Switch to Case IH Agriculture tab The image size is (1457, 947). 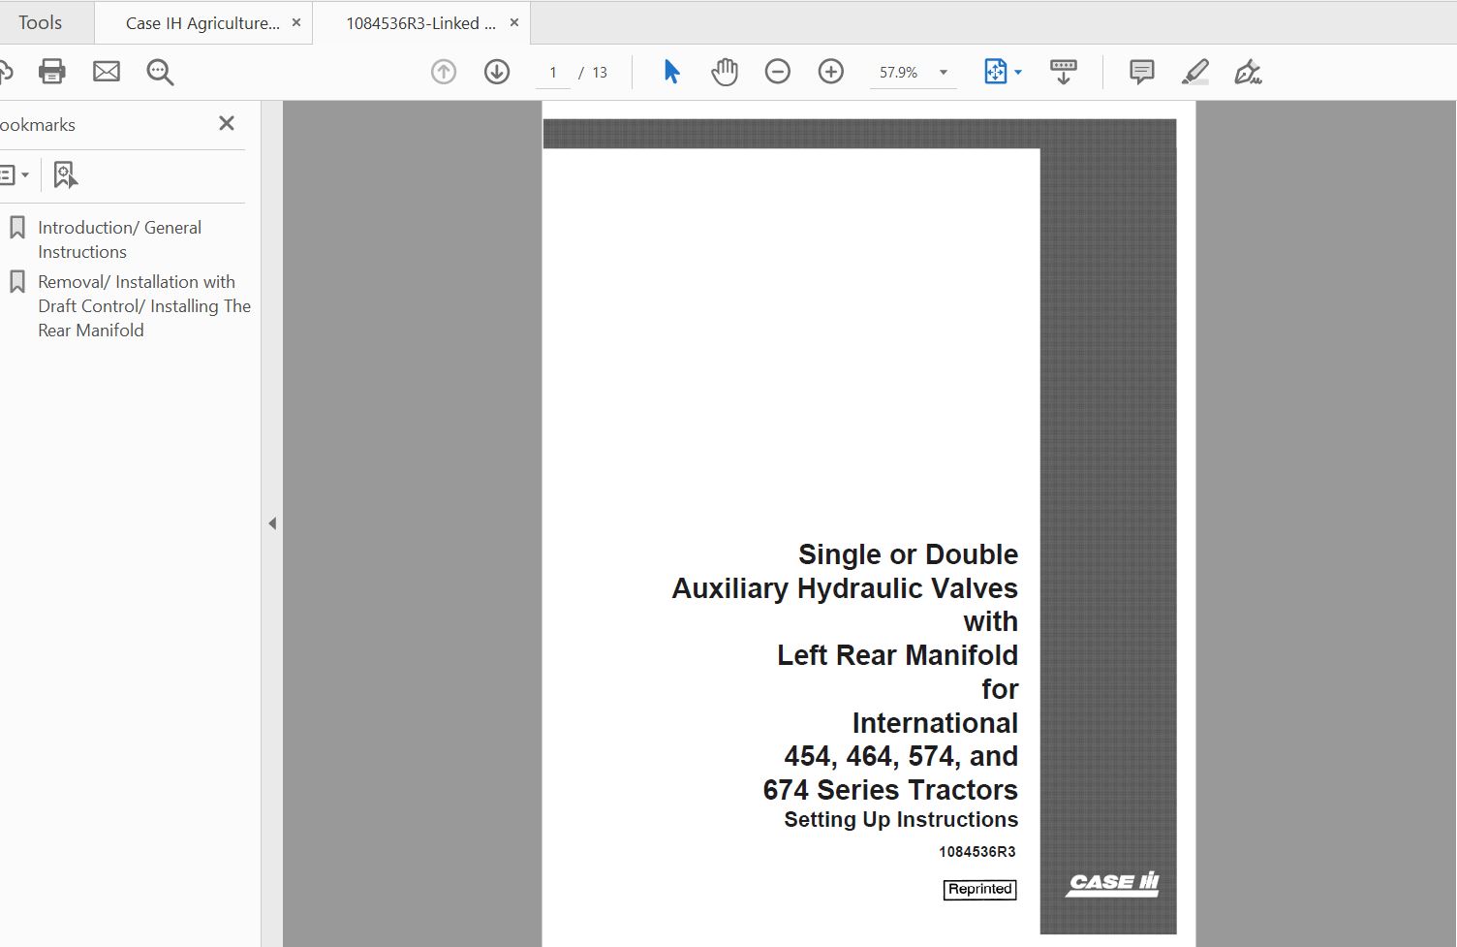202,23
